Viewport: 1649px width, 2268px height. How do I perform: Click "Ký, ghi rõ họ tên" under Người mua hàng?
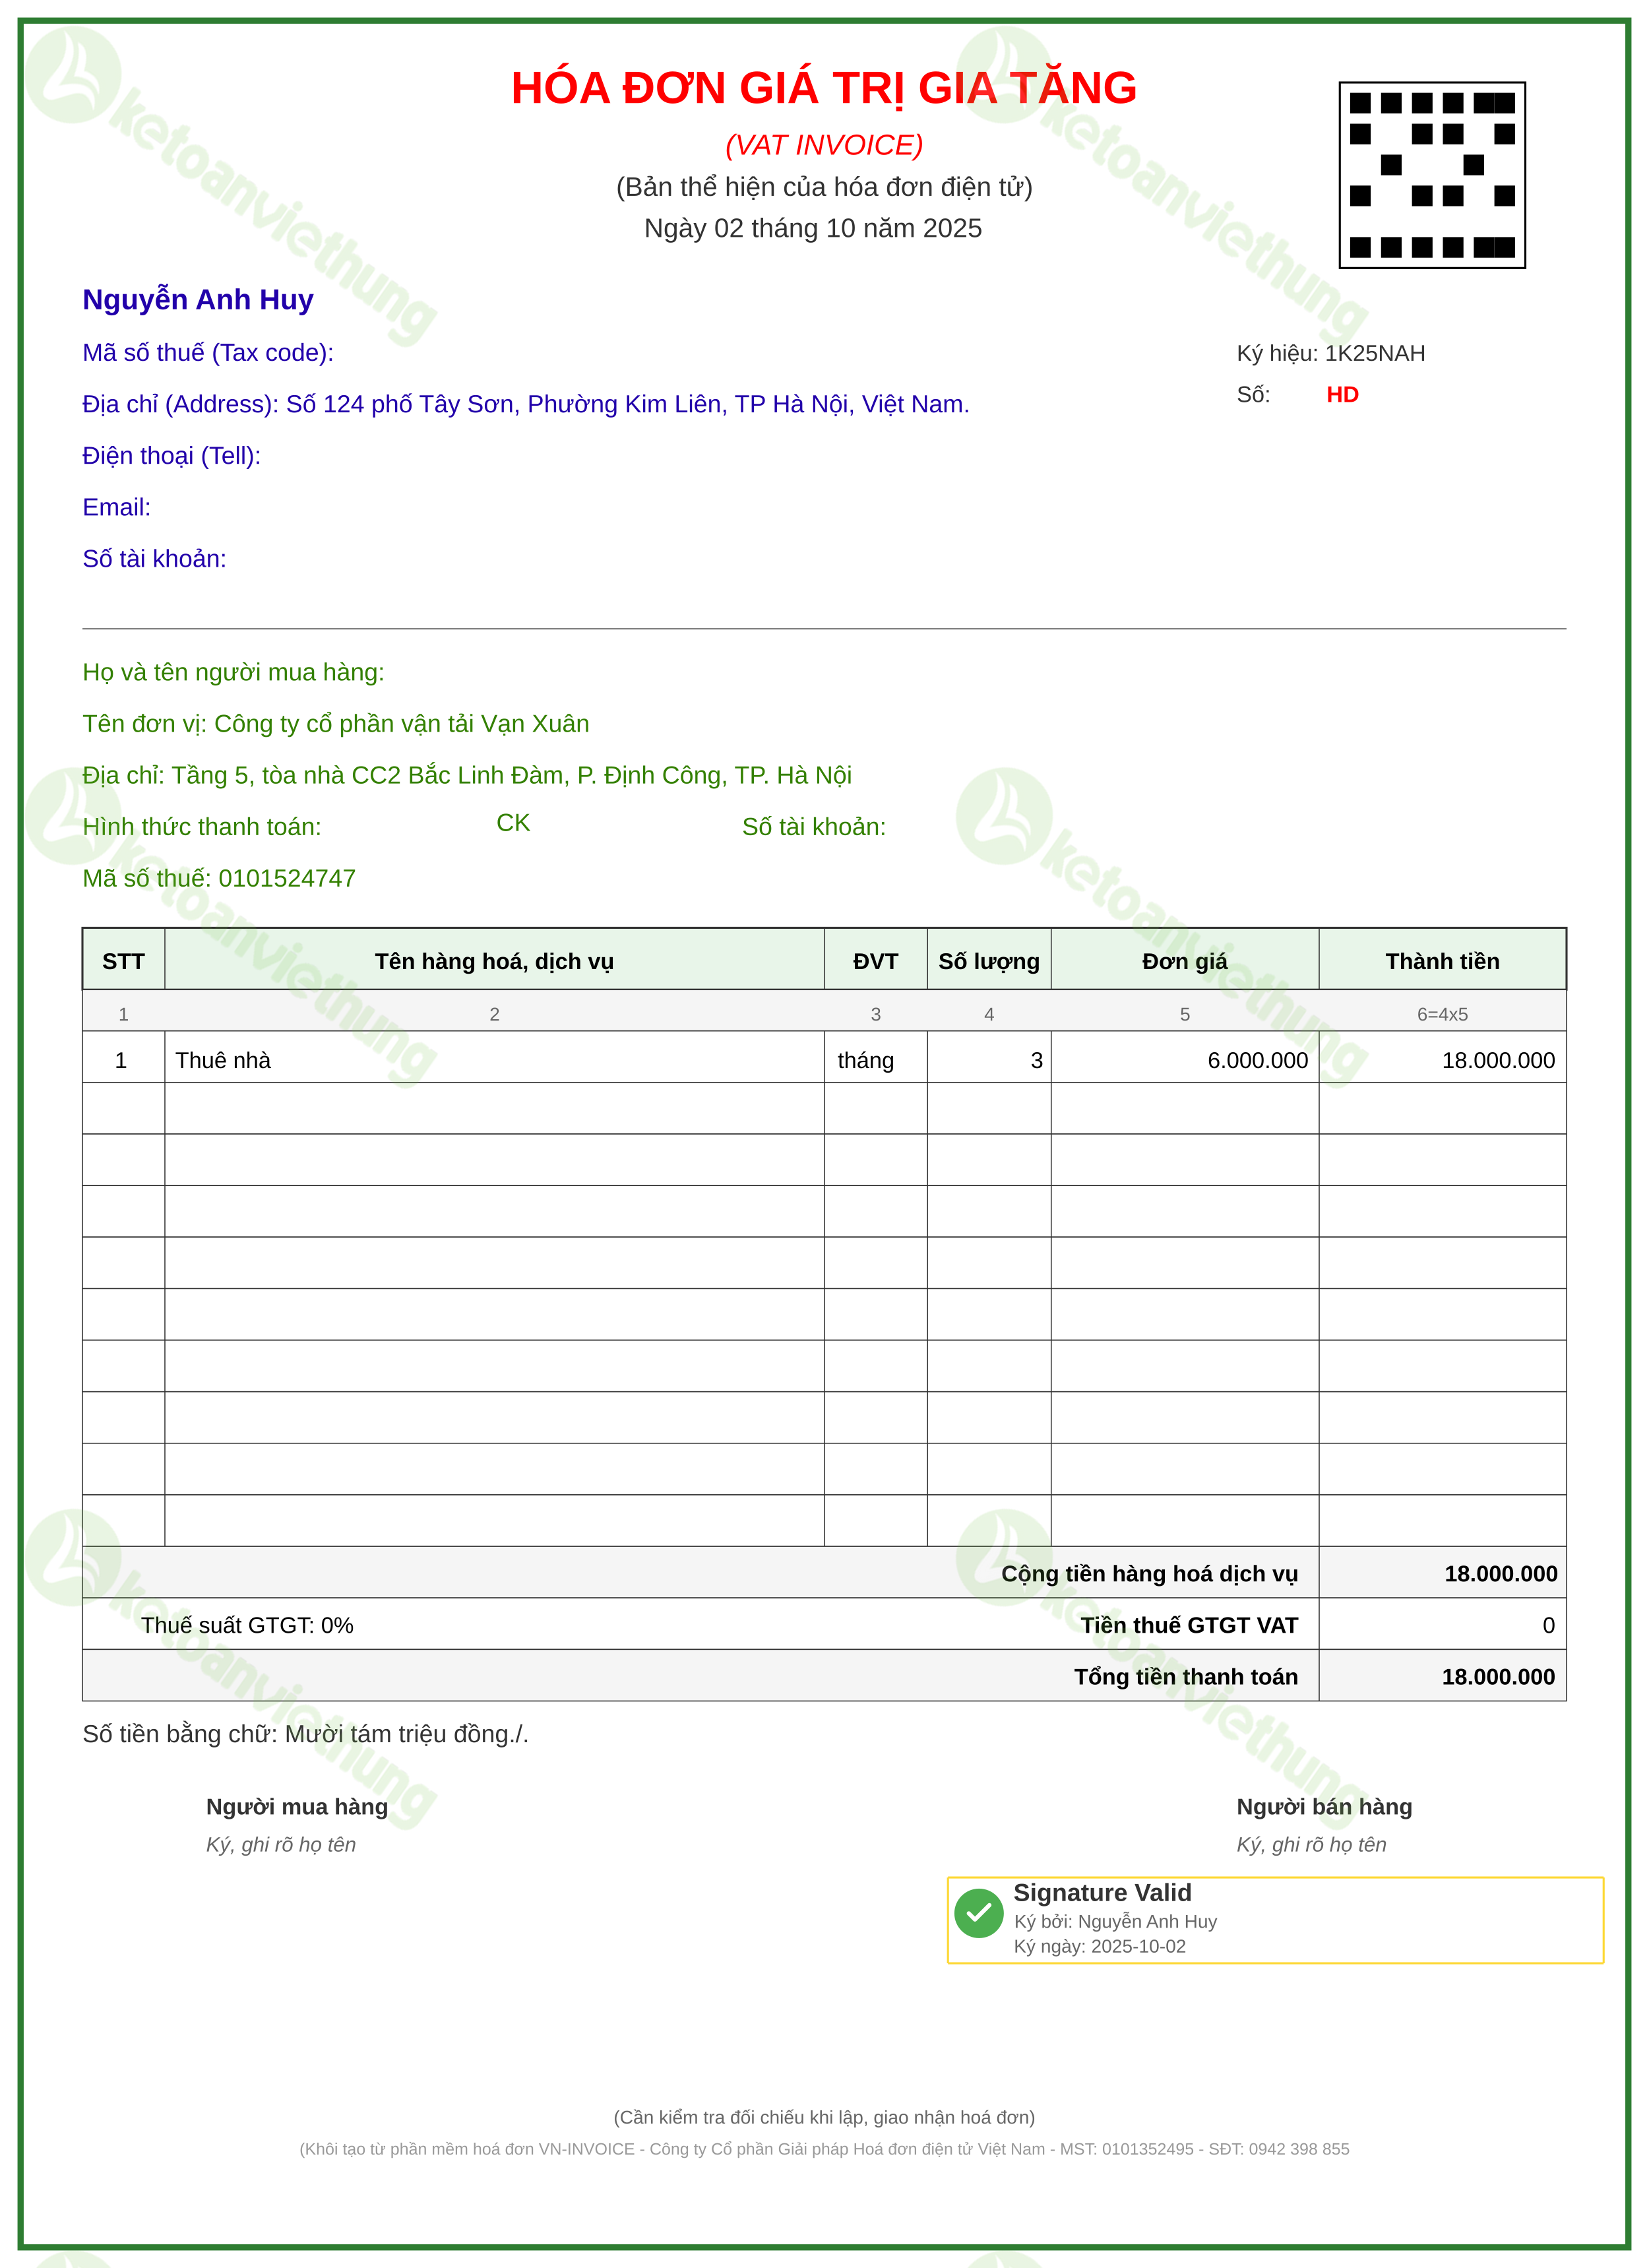coord(281,1845)
